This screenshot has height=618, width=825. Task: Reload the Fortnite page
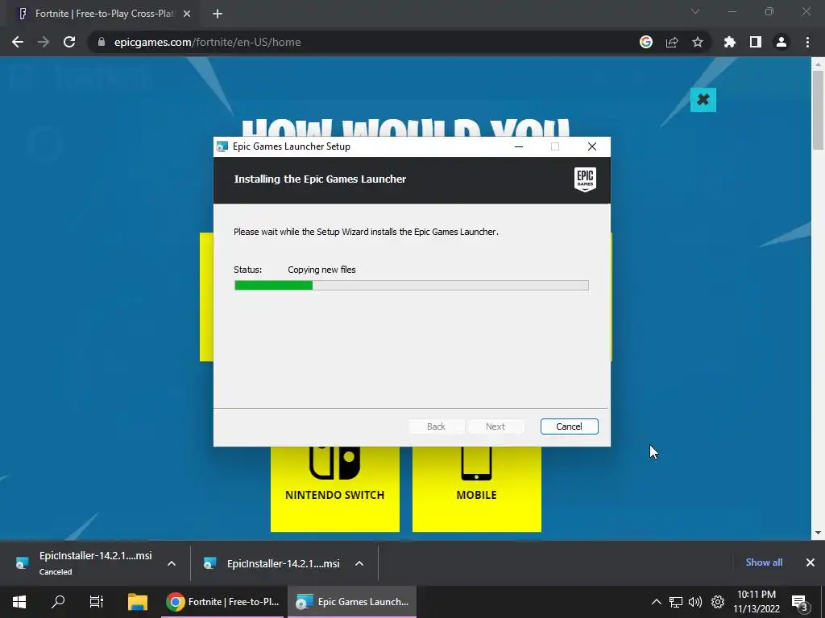coord(69,42)
